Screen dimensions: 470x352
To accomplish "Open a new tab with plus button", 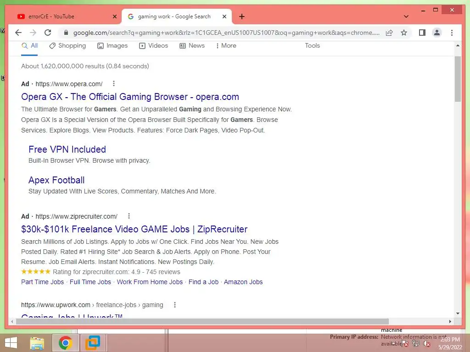I will click(242, 16).
